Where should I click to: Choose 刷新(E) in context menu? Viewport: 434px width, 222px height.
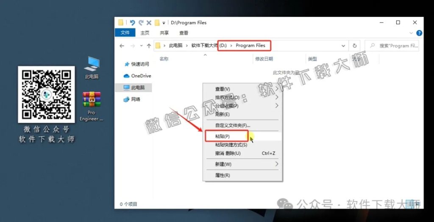tap(243, 114)
